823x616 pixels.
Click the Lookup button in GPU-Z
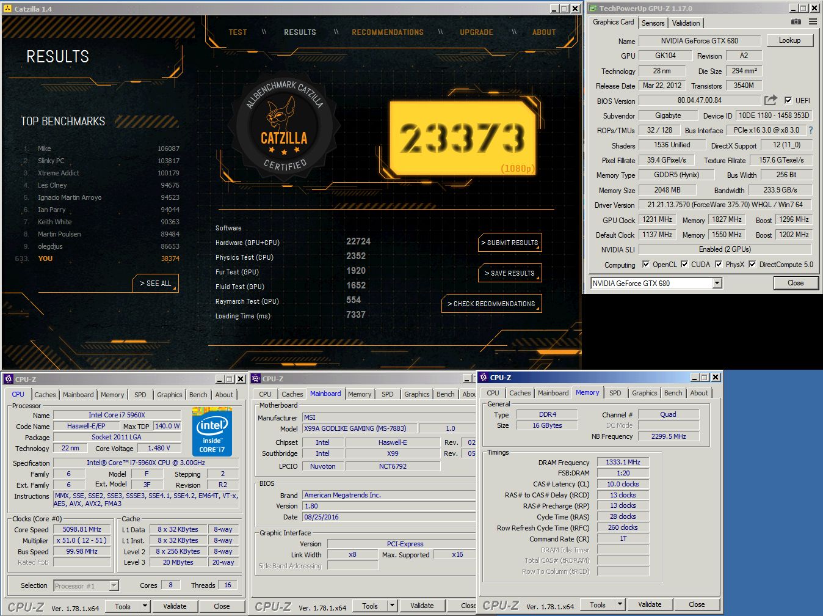click(789, 40)
